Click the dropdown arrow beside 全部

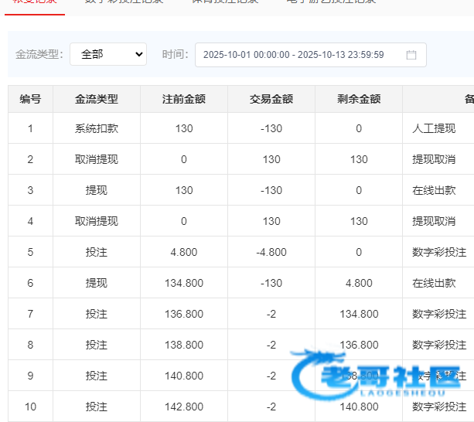(x=138, y=54)
